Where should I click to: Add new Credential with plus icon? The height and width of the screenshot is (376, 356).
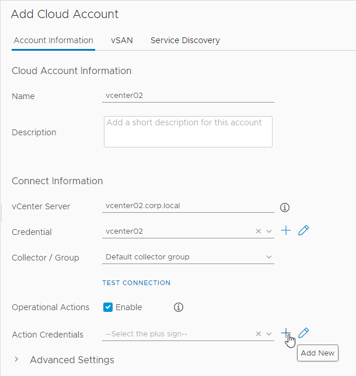[x=286, y=230]
